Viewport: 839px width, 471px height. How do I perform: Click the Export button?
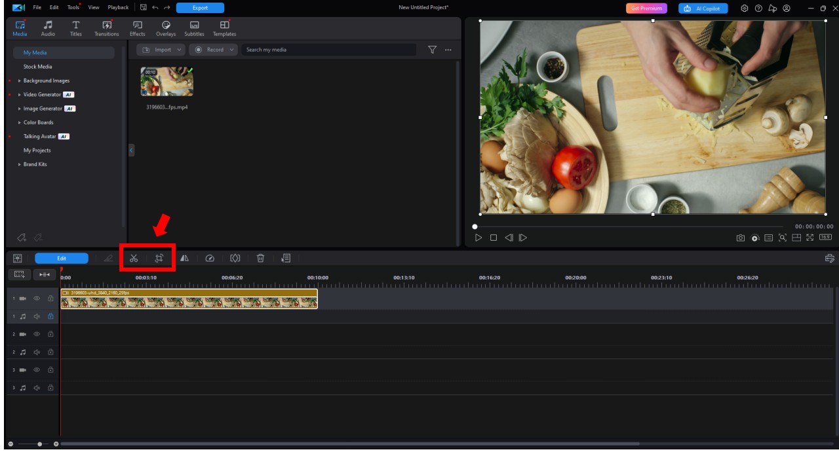[200, 8]
